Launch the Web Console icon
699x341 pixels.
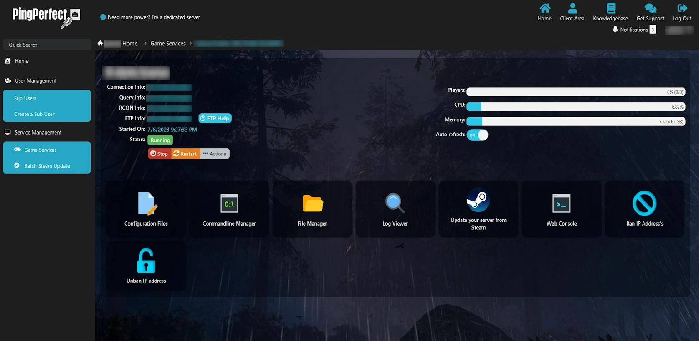(561, 203)
